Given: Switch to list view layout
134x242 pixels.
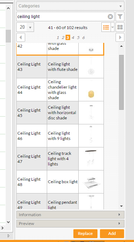Looking at the screenshot, I should (106, 27).
